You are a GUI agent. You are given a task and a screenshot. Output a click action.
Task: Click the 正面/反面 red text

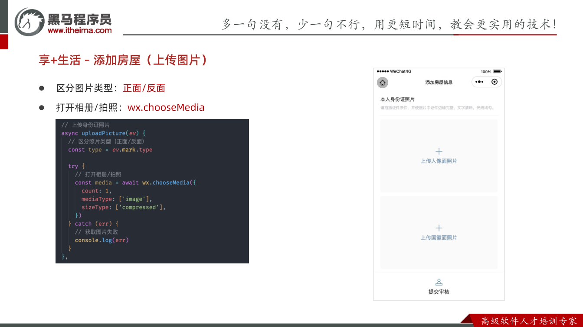144,88
